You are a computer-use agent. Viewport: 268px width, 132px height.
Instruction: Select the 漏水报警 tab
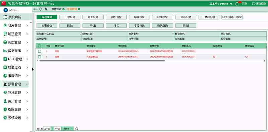[x=116, y=17]
